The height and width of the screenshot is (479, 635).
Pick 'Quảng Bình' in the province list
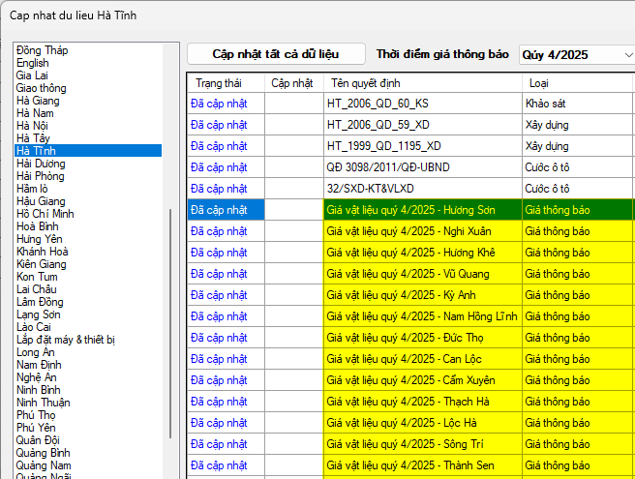pos(43,453)
